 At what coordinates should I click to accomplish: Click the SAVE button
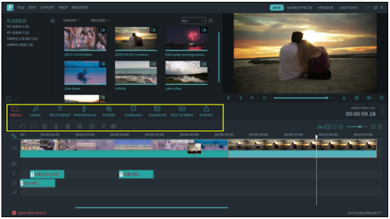point(276,8)
